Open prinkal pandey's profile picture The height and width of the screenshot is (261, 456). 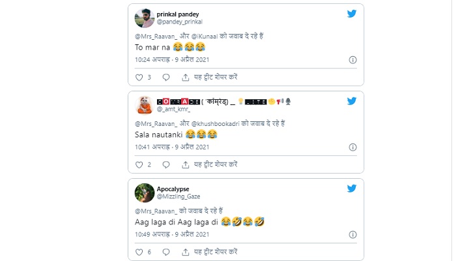click(x=145, y=18)
